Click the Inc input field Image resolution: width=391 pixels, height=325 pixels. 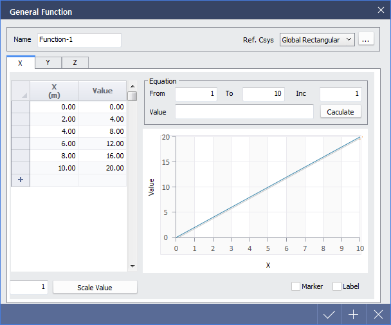pyautogui.click(x=340, y=94)
